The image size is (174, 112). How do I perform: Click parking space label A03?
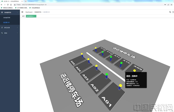coord(85,77)
